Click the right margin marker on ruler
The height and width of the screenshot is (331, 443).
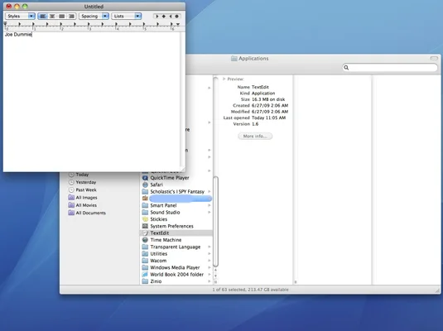[x=178, y=25]
